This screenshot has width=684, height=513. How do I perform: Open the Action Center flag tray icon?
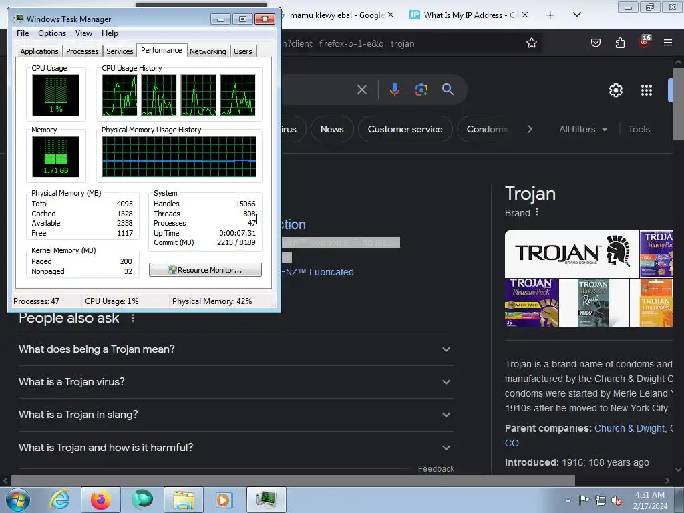click(584, 500)
